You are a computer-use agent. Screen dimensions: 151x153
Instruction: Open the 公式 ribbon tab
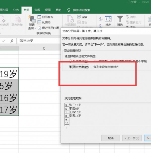pos(16,10)
